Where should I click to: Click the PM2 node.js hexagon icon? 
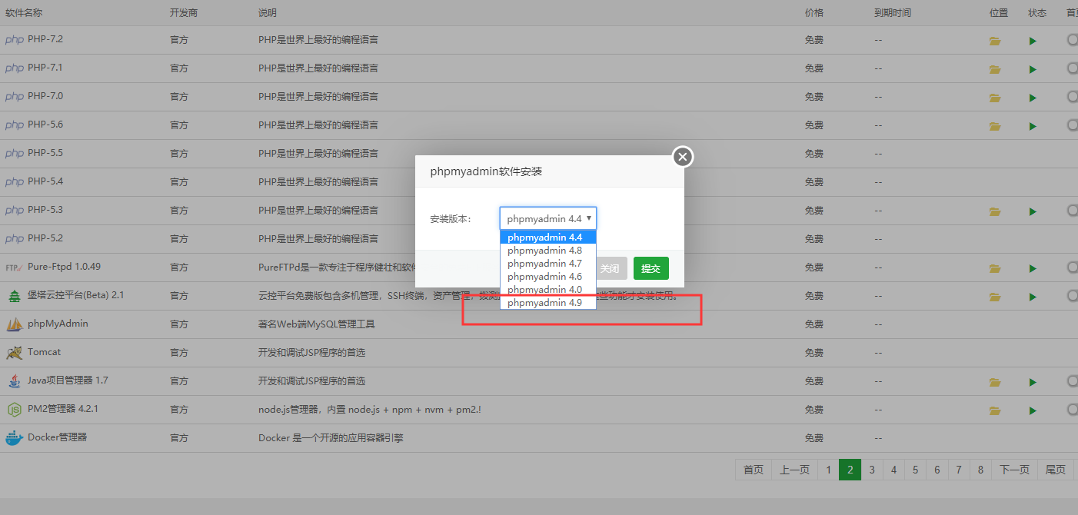coord(14,410)
